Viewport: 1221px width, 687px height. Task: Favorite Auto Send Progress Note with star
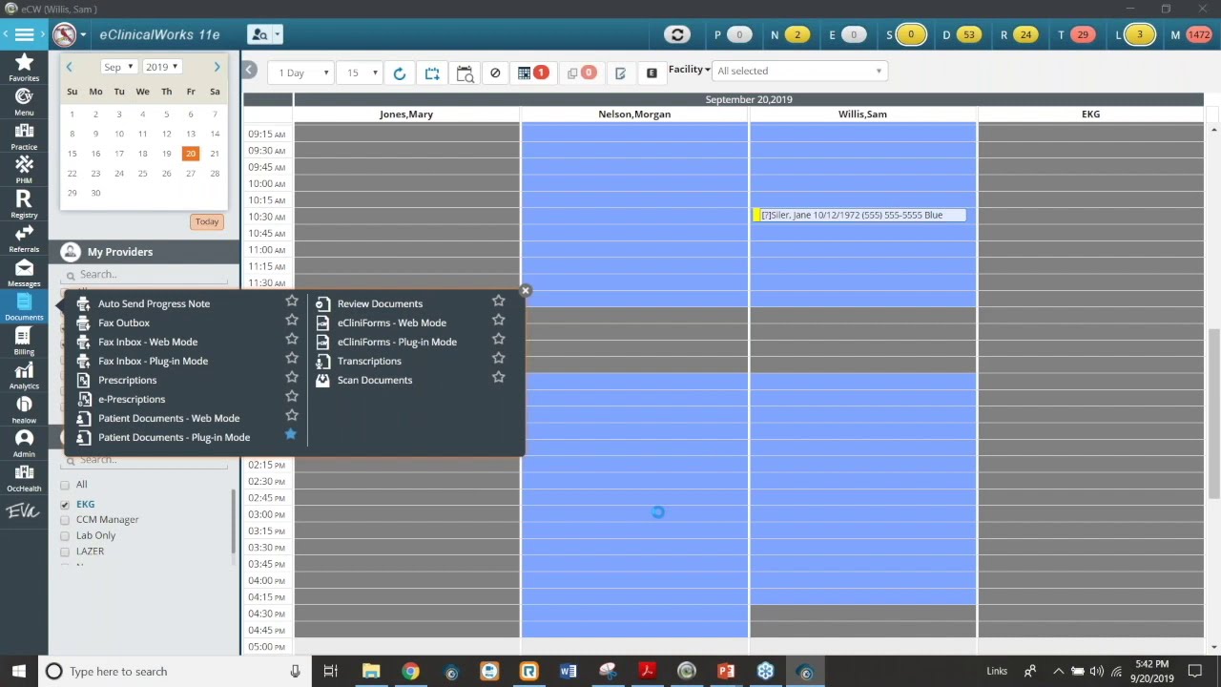coord(292,301)
